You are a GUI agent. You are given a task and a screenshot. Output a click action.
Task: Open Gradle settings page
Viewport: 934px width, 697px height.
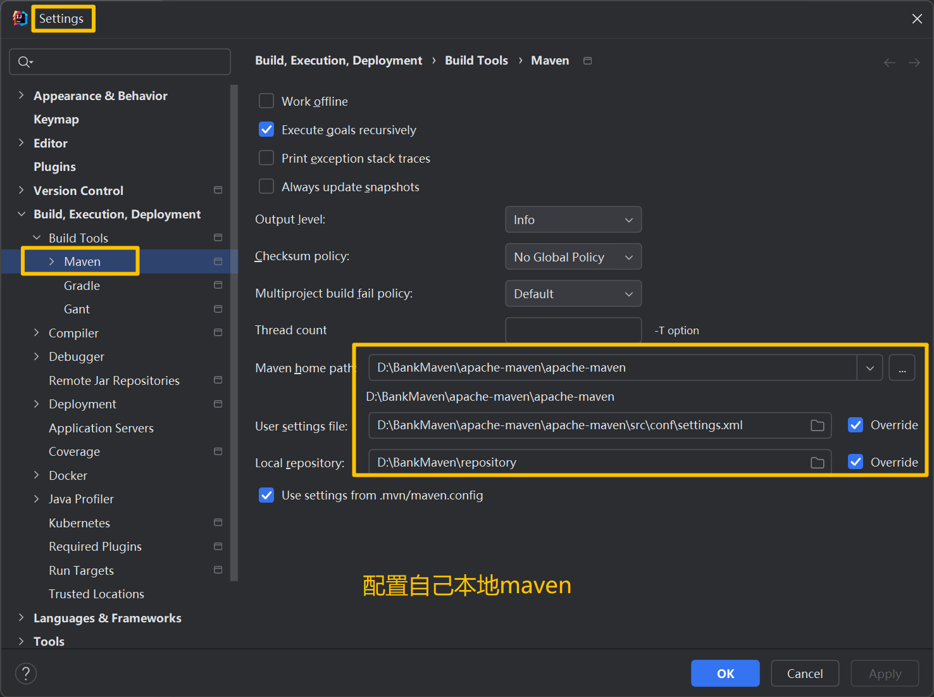[x=82, y=286]
